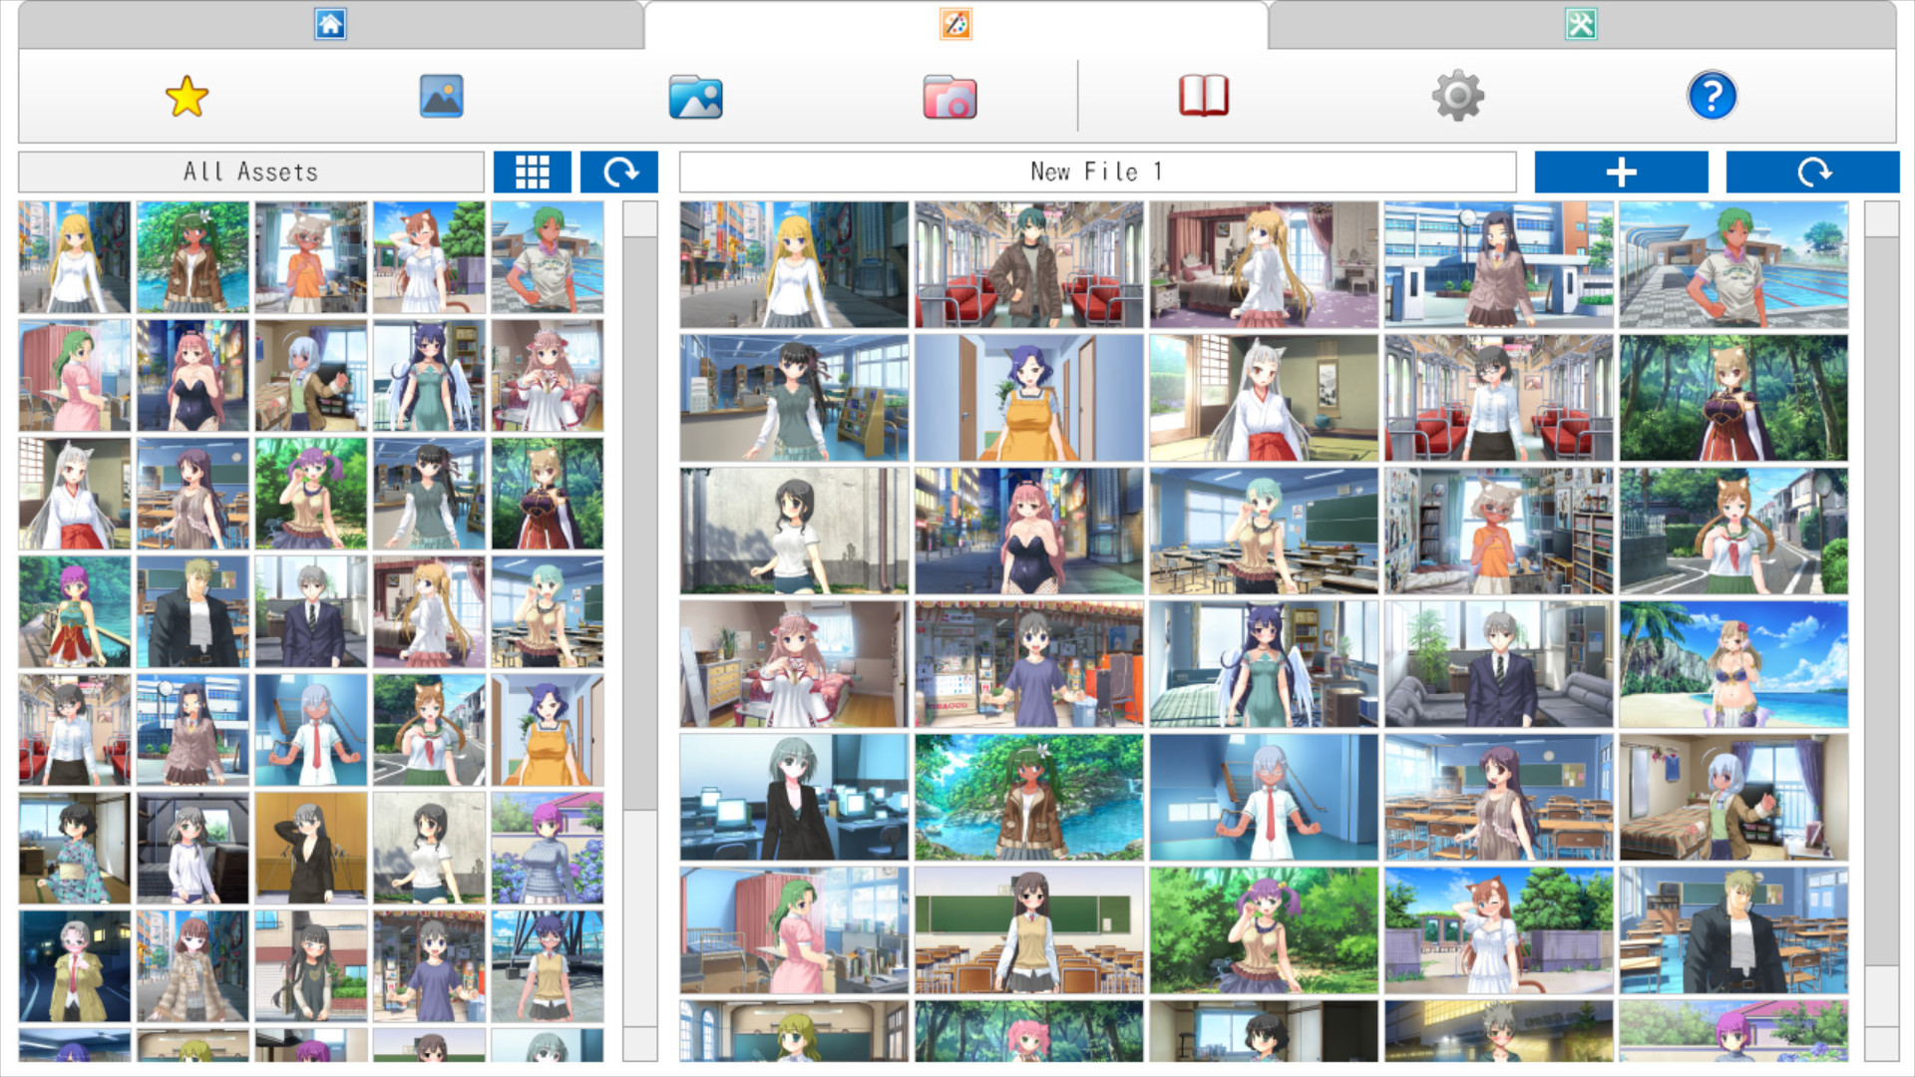The image size is (1915, 1077).
Task: Switch to the home tab
Action: [x=330, y=24]
